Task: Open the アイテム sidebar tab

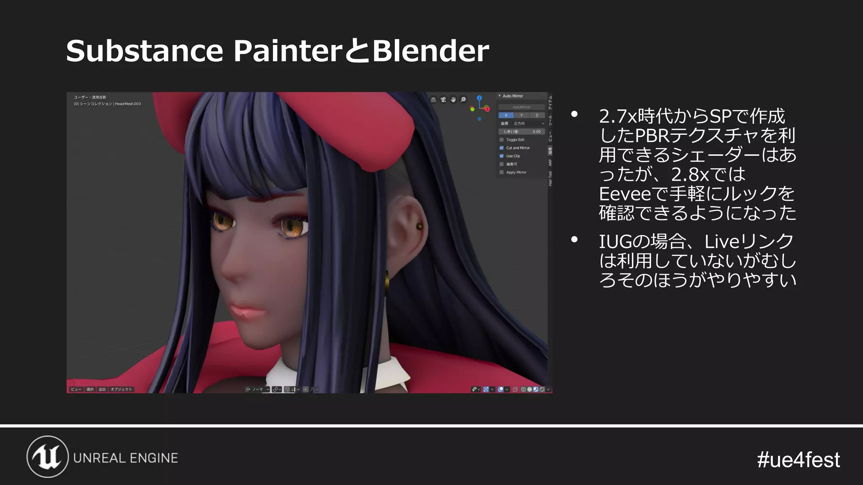Action: pyautogui.click(x=550, y=103)
